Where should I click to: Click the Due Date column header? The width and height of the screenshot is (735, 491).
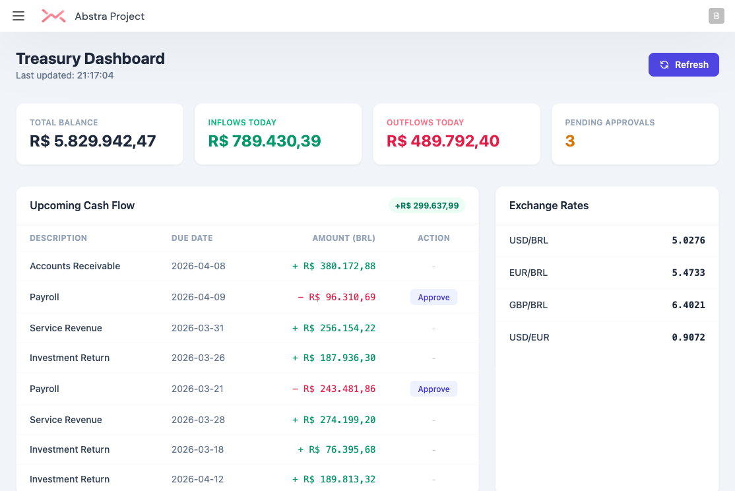pos(192,238)
